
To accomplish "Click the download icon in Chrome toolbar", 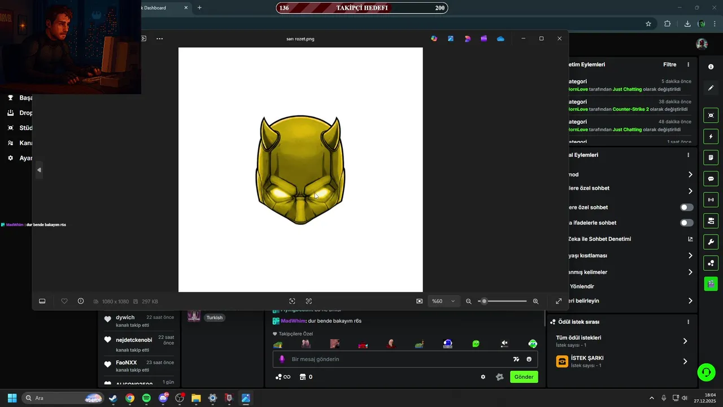I will tap(687, 24).
